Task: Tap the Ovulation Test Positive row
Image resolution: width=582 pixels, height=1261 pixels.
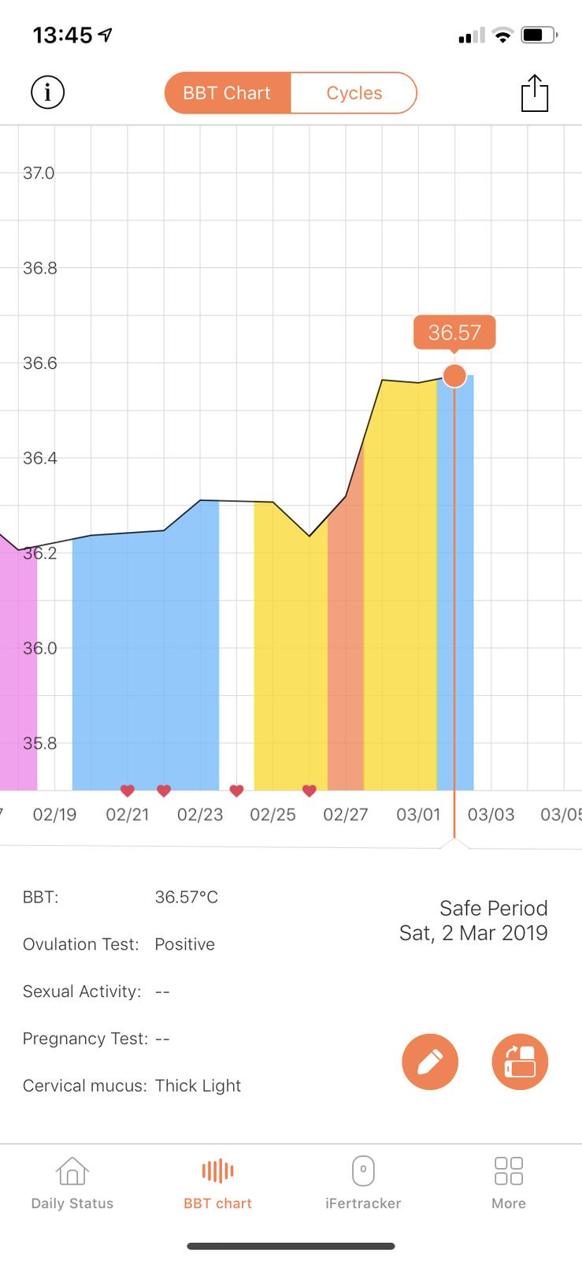Action: pyautogui.click(x=119, y=944)
